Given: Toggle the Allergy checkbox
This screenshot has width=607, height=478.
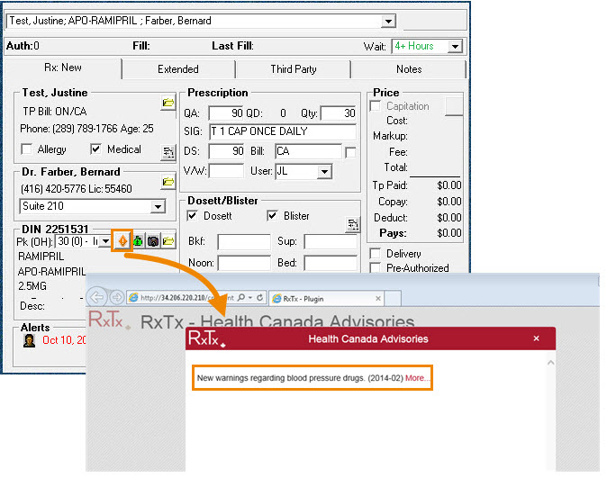Looking at the screenshot, I should coord(26,149).
